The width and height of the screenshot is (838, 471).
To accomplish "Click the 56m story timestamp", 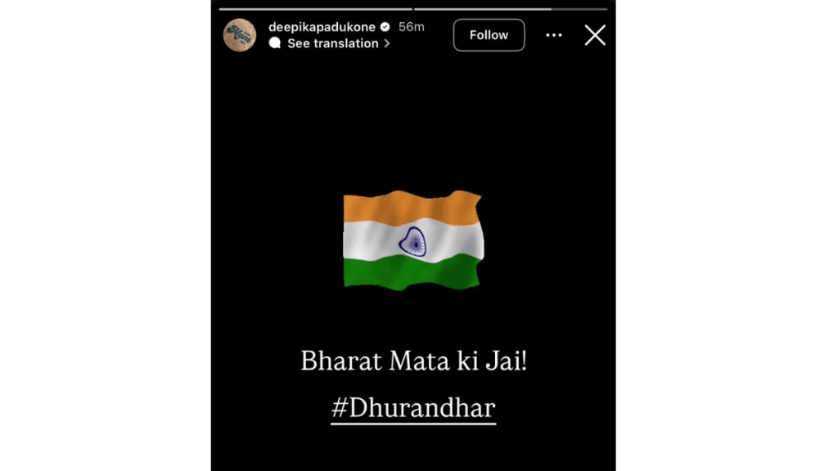I will tap(411, 27).
